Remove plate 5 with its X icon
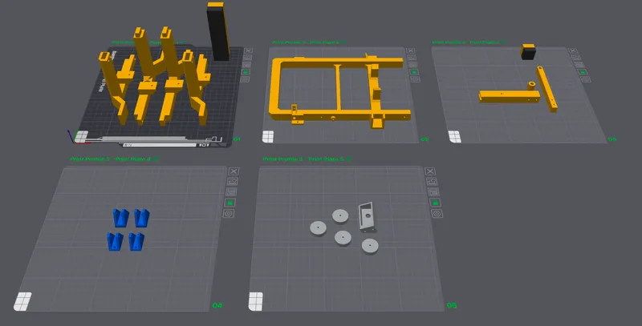This screenshot has height=326, width=642. click(430, 171)
